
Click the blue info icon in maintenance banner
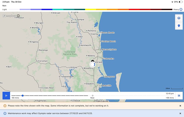pyautogui.click(x=5, y=113)
